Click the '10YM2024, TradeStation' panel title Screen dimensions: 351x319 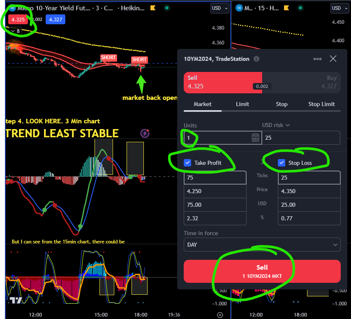[x=217, y=59]
